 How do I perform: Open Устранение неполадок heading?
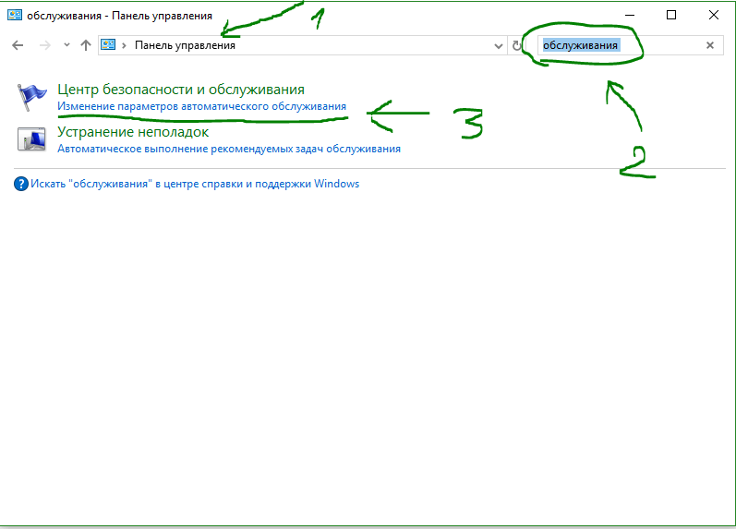pos(133,132)
